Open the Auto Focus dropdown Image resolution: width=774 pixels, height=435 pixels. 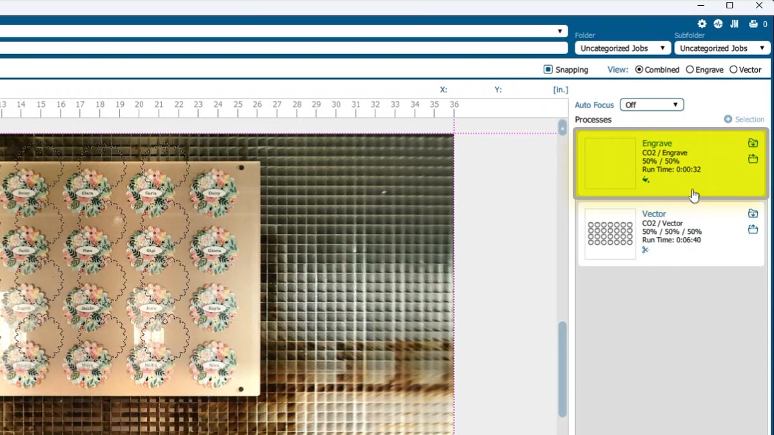651,105
